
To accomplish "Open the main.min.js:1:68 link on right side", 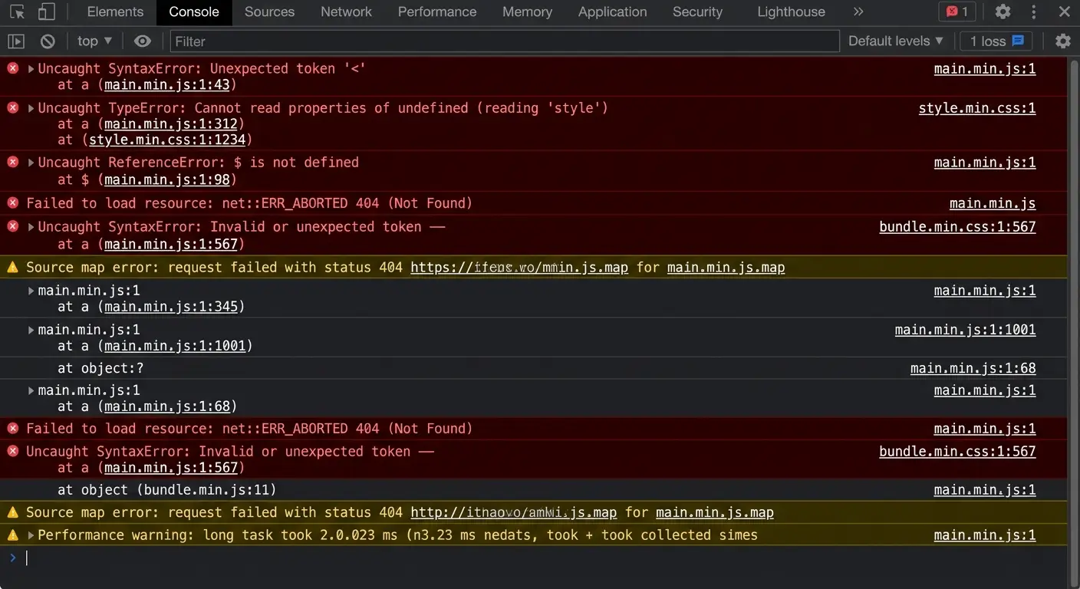I will [x=973, y=368].
